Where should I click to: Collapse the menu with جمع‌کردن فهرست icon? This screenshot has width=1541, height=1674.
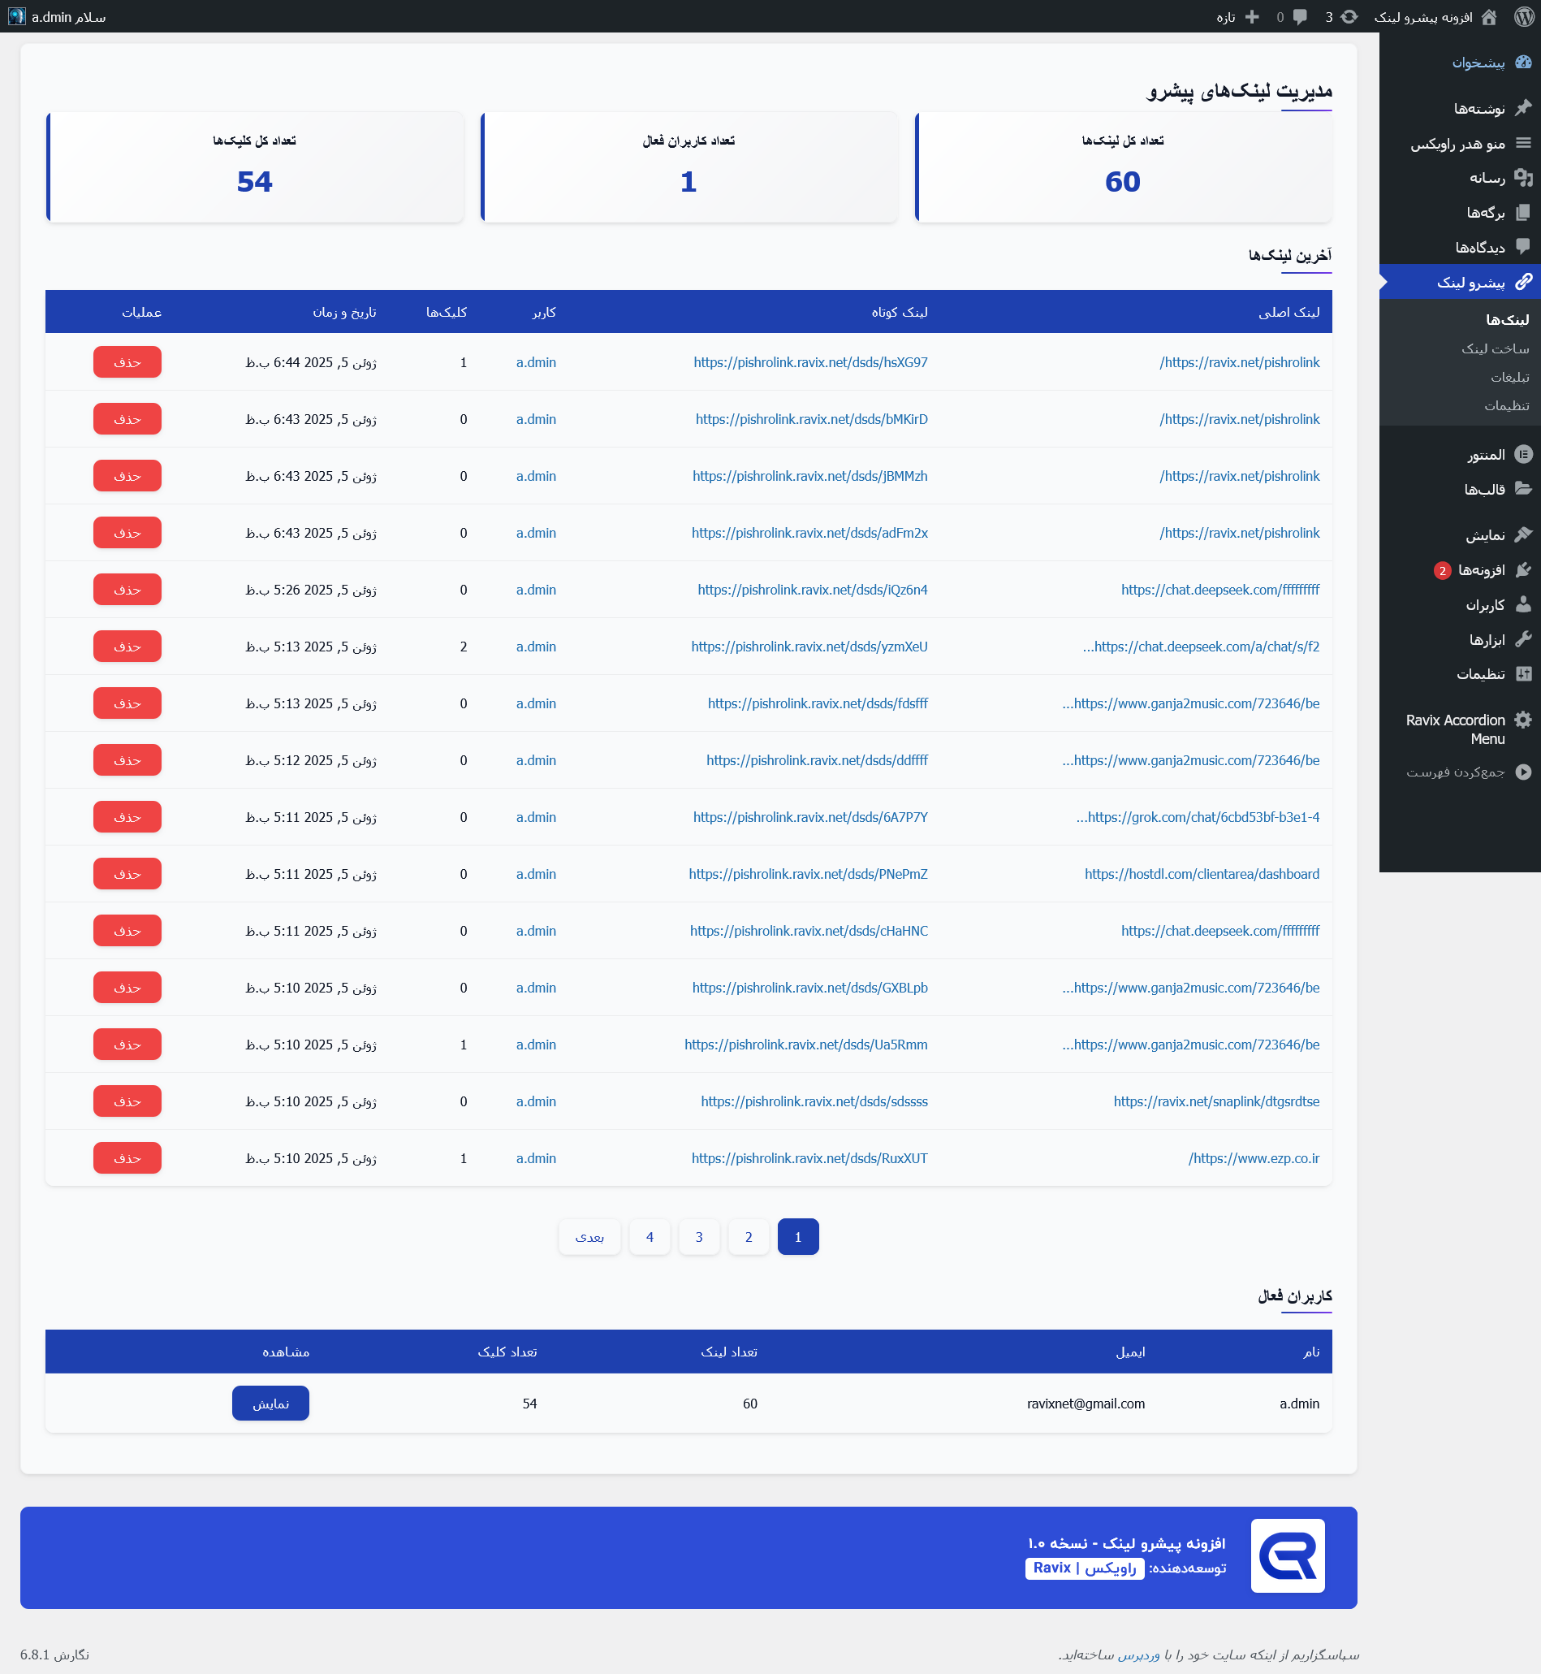1523,772
